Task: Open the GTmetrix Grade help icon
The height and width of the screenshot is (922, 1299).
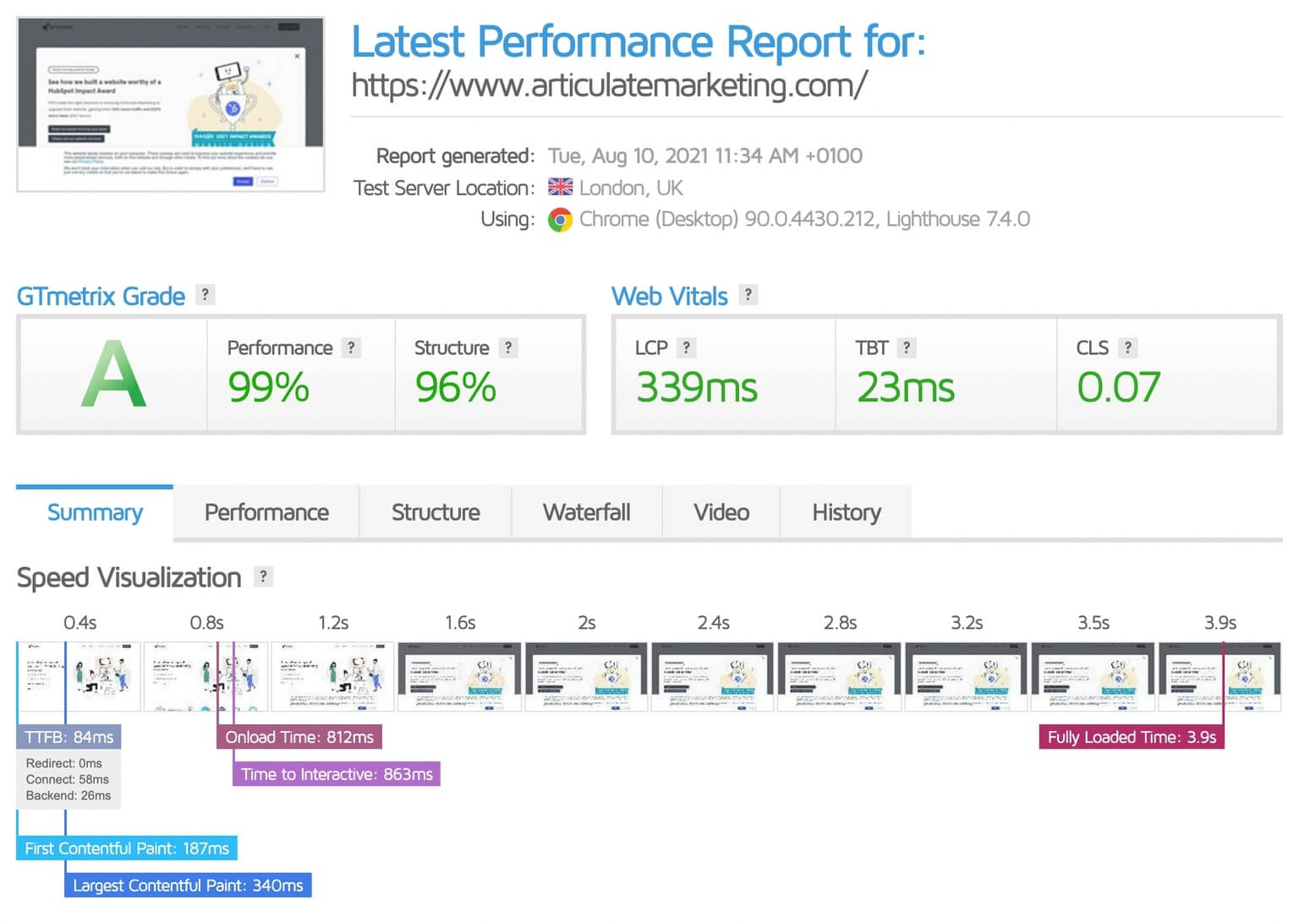Action: coord(204,295)
